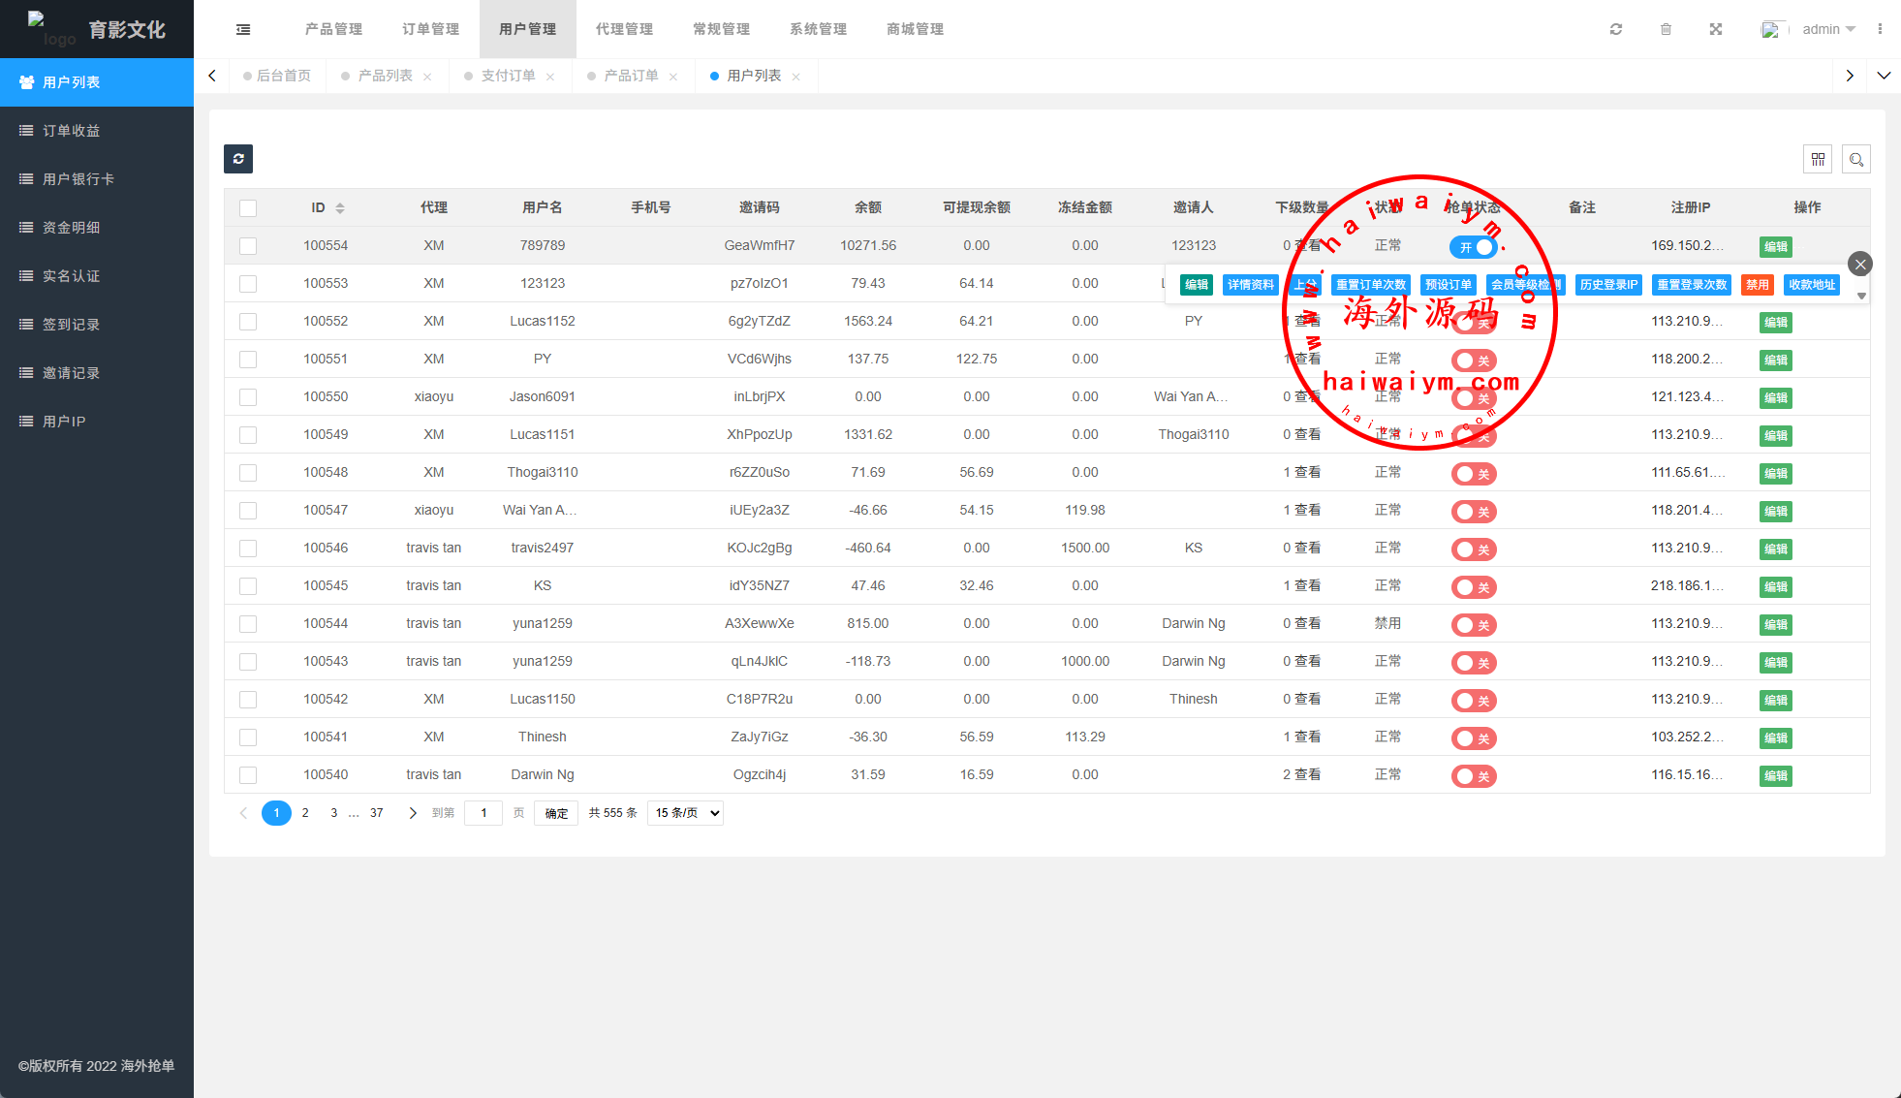Viewport: 1901px width, 1098px height.
Task: Open the table search magnifier icon
Action: [1855, 159]
